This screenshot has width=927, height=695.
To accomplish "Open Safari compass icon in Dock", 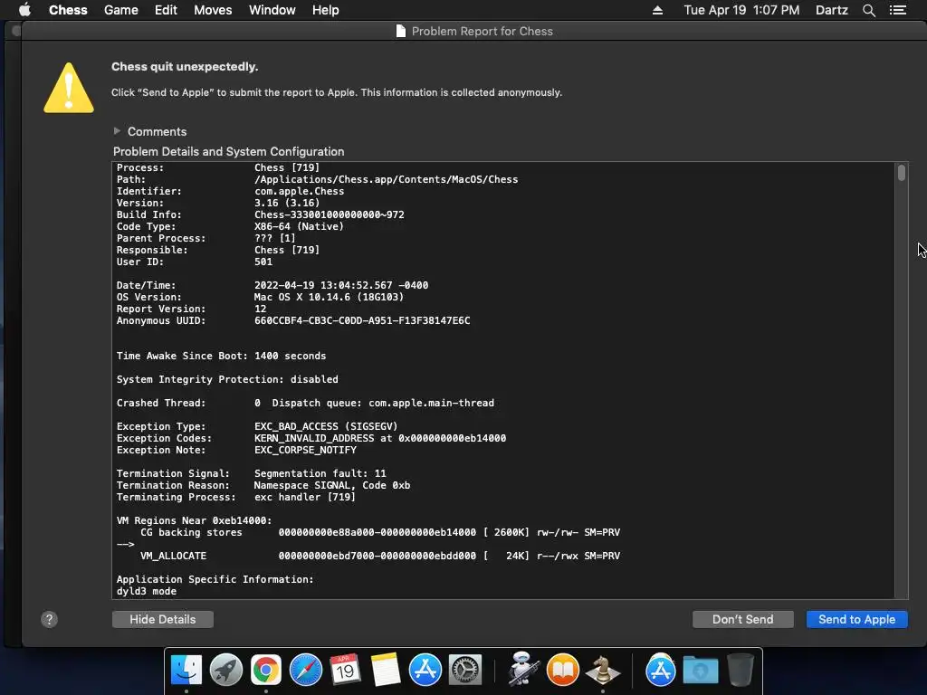I will point(306,671).
